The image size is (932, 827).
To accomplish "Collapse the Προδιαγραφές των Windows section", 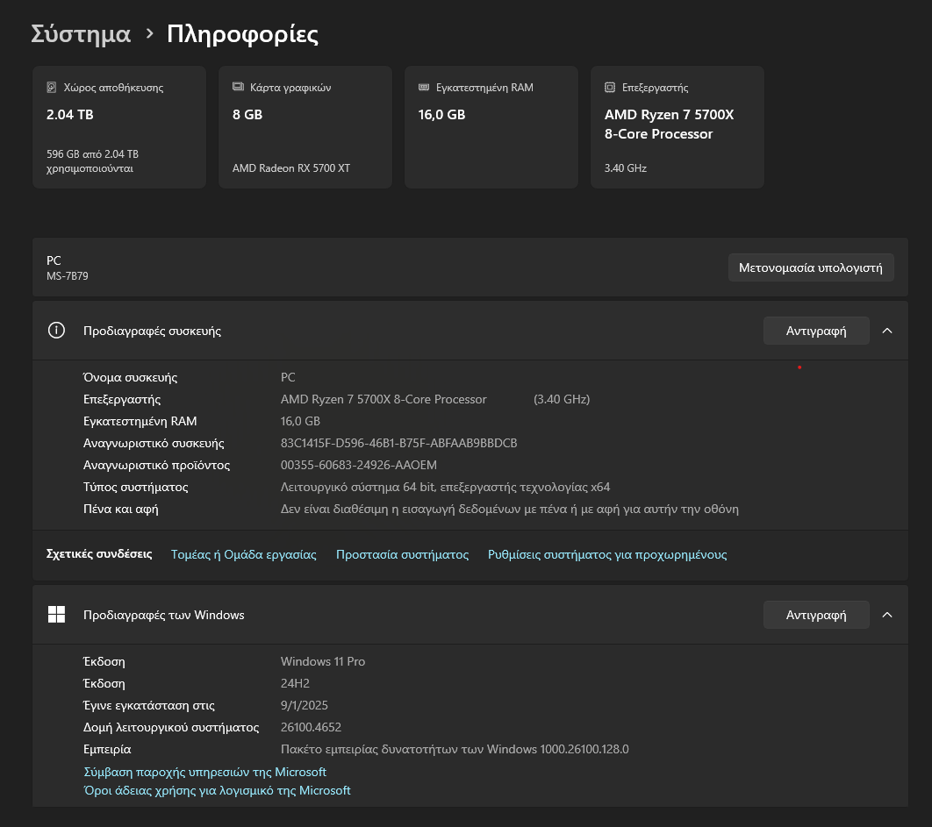I will click(887, 615).
